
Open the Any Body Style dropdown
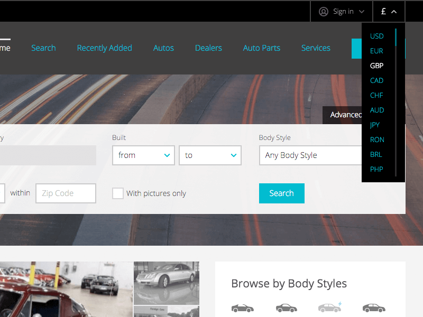(310, 155)
